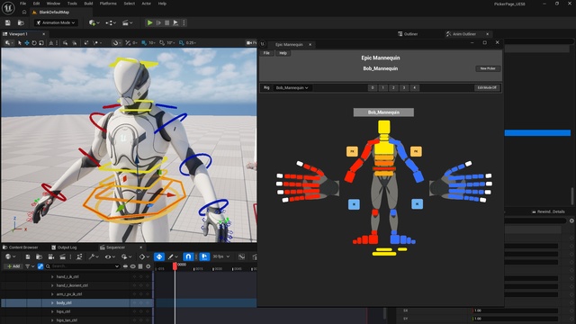Image resolution: width=576 pixels, height=324 pixels.
Task: Select the rotate tool in viewport toolbar
Action: coord(34,43)
